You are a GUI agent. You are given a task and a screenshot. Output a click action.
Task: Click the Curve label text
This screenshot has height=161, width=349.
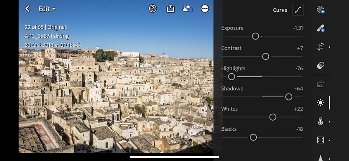280,10
